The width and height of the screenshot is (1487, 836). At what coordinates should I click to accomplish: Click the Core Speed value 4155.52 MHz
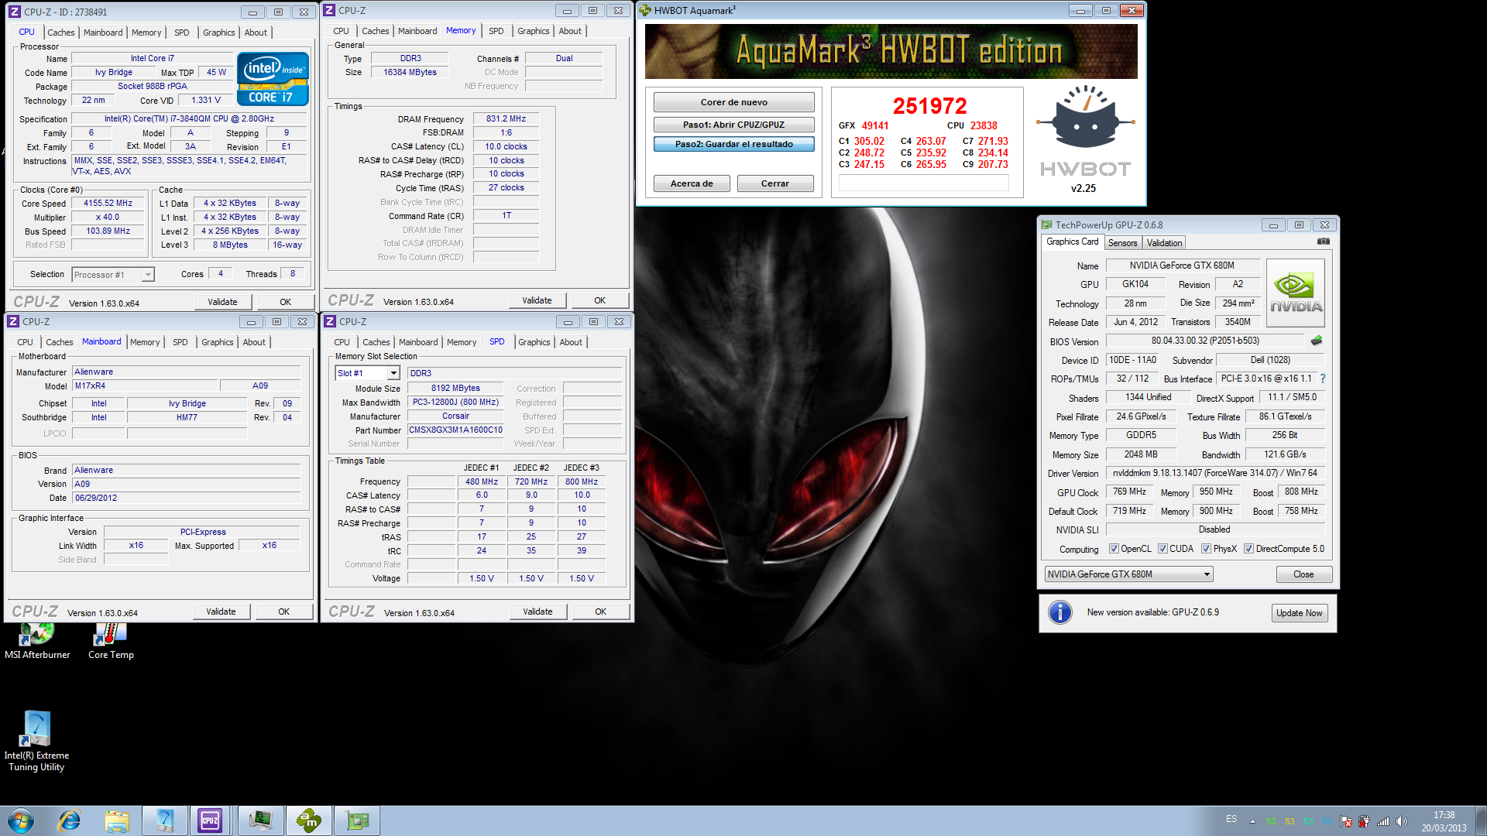108,203
